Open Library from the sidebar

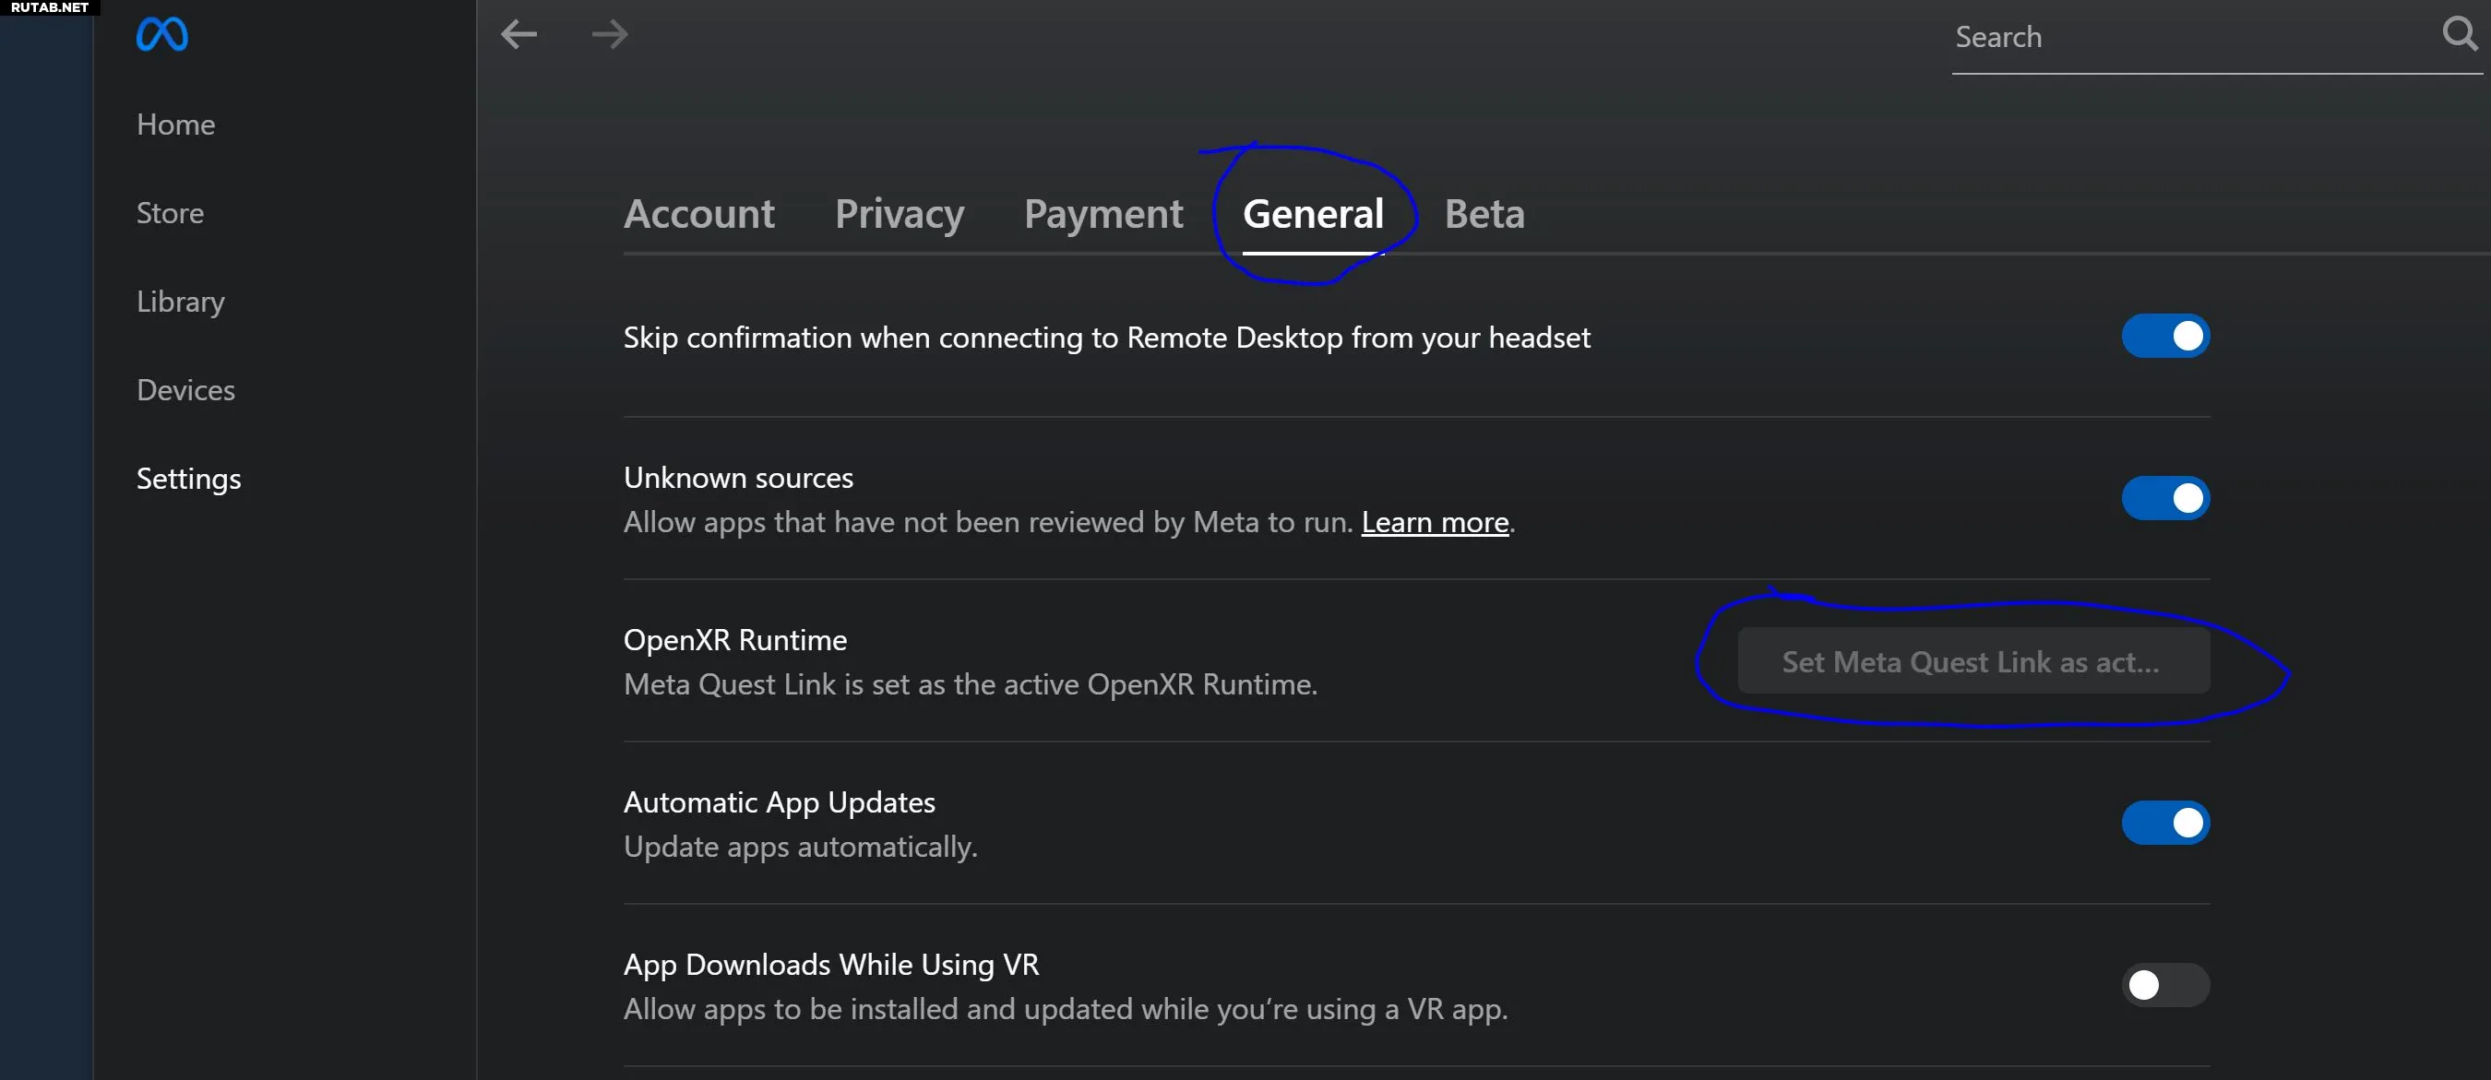[x=181, y=302]
